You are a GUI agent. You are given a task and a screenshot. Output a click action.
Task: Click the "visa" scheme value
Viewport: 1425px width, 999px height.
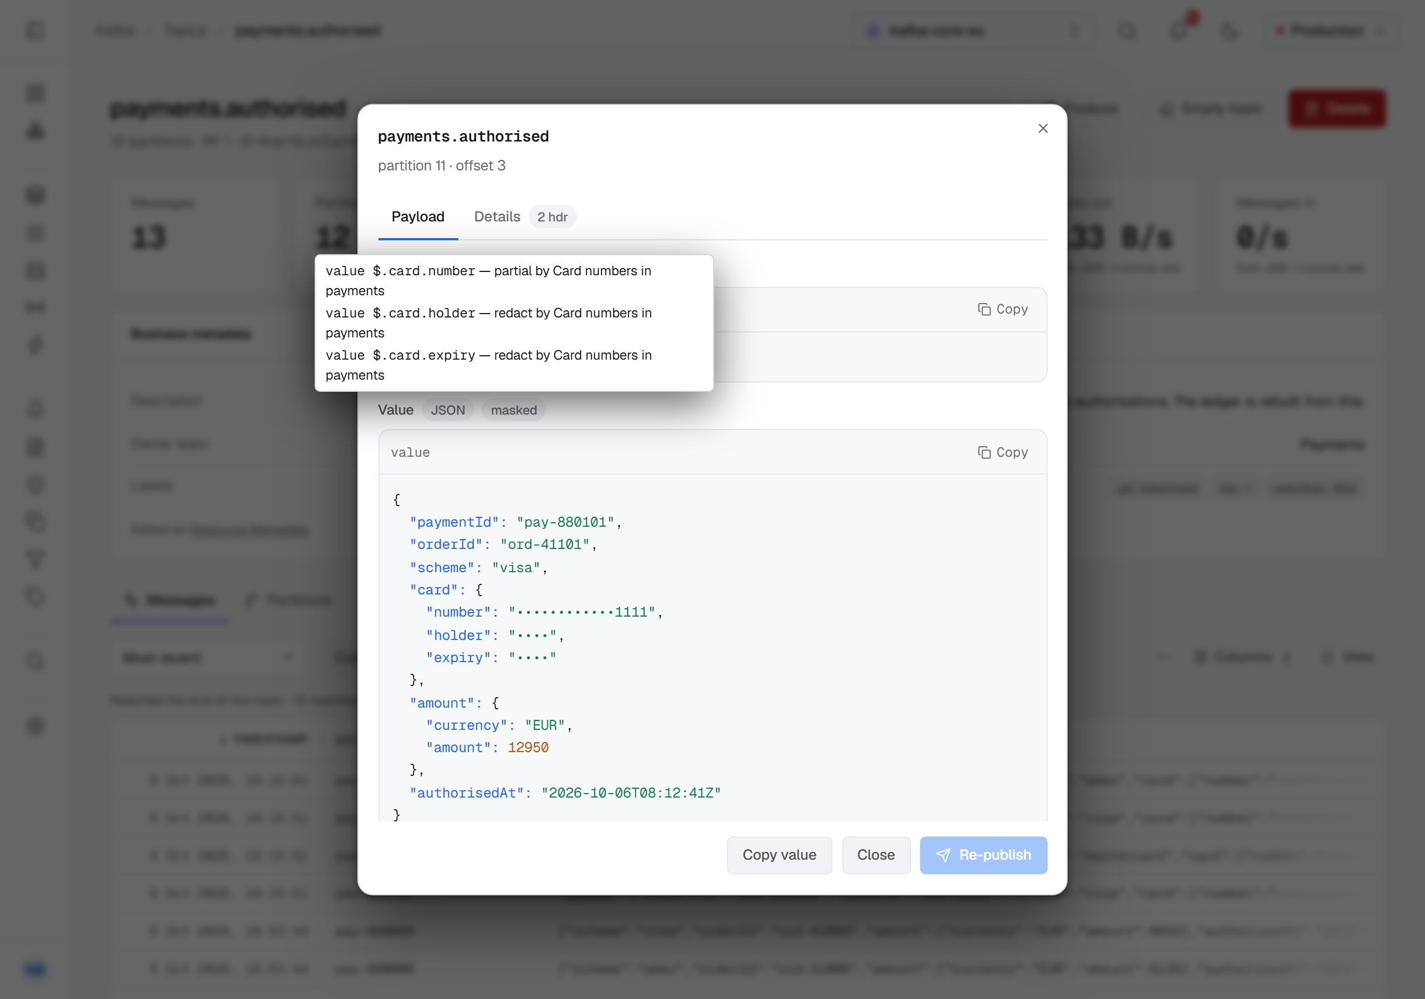click(516, 567)
